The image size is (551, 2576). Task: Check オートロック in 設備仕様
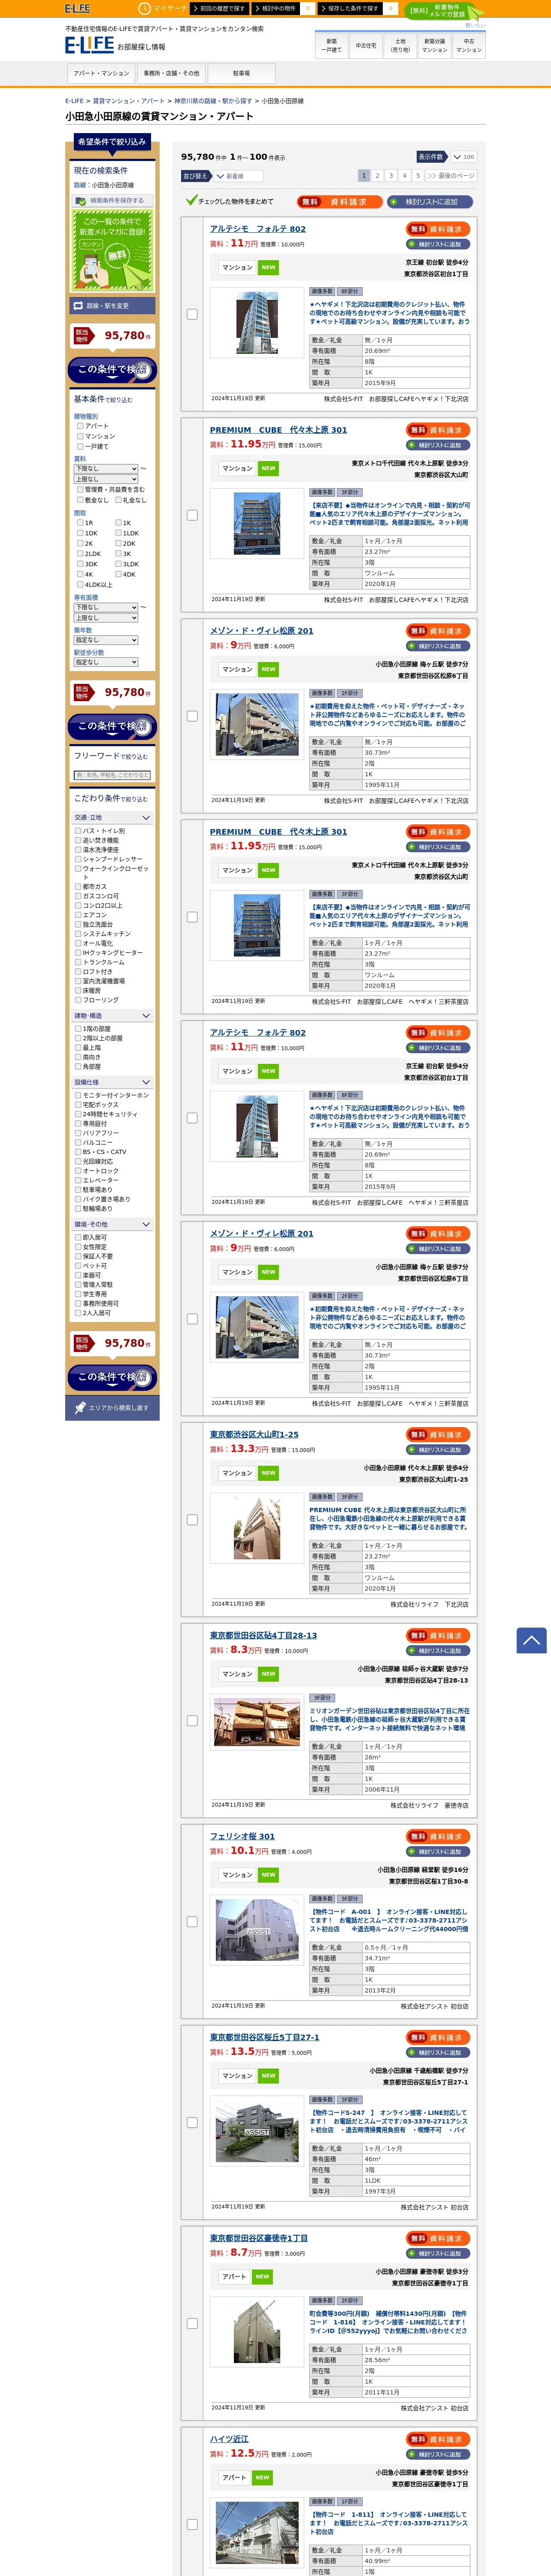[78, 1171]
